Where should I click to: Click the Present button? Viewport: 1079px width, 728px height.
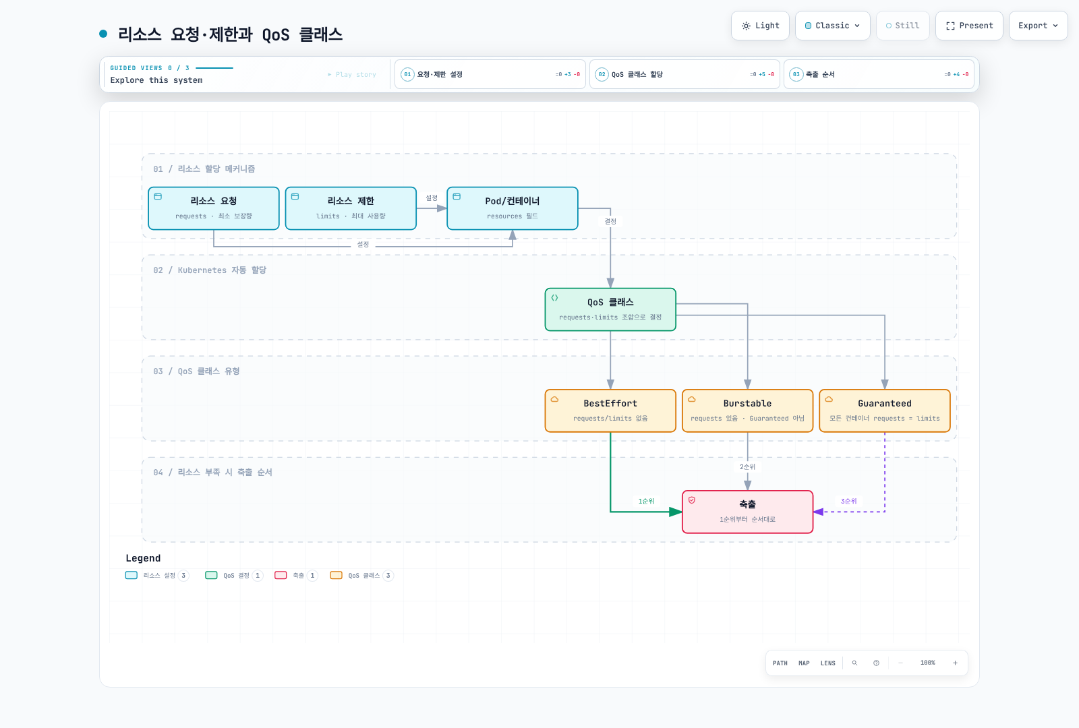pyautogui.click(x=969, y=26)
